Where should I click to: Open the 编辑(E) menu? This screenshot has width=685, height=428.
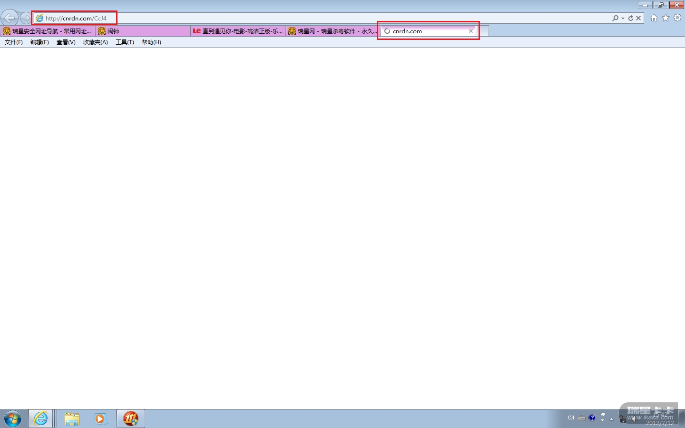coord(39,42)
